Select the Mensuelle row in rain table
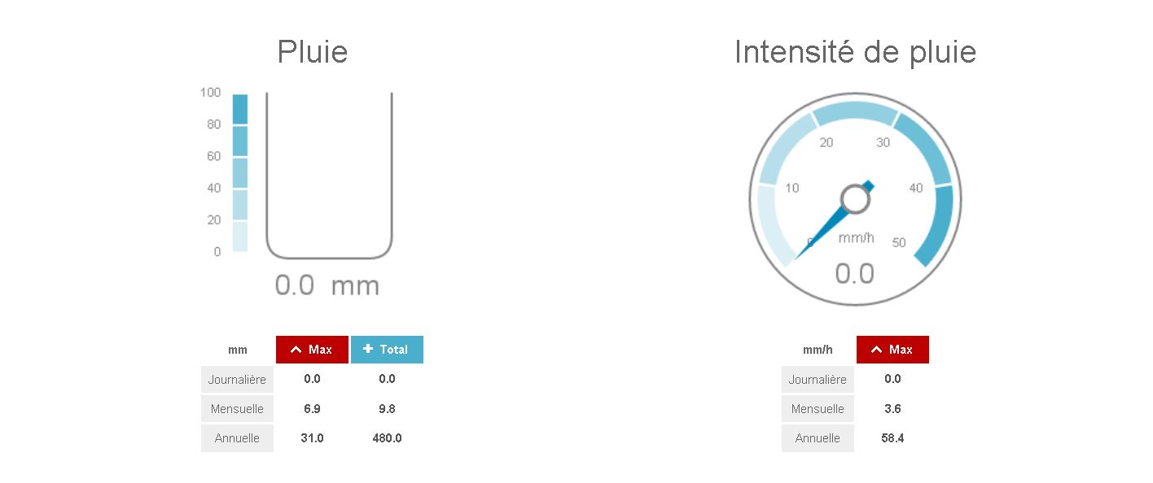Viewport: 1153px width, 483px height. coord(237,409)
